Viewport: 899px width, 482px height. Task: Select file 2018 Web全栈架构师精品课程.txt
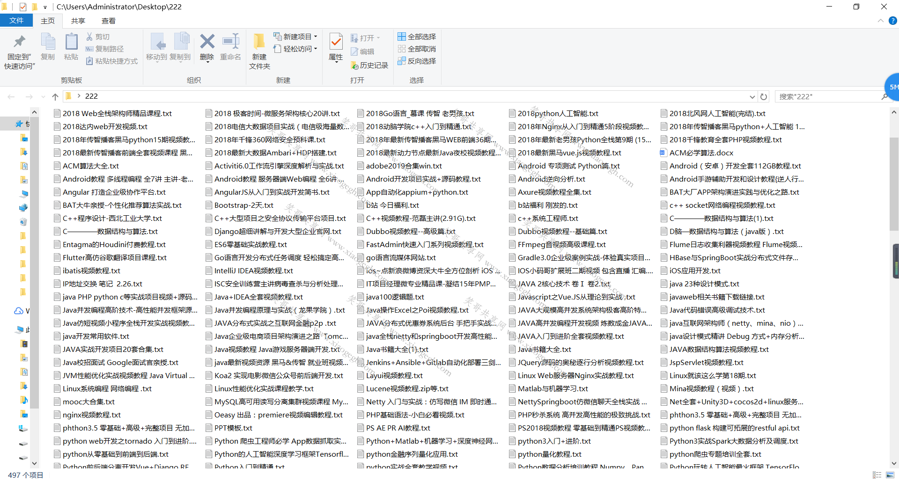113,113
